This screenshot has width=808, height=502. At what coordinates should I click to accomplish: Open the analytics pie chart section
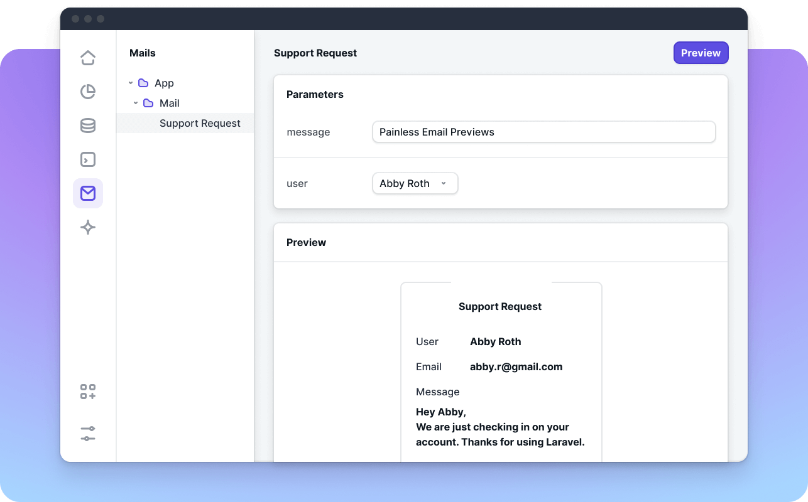click(88, 91)
